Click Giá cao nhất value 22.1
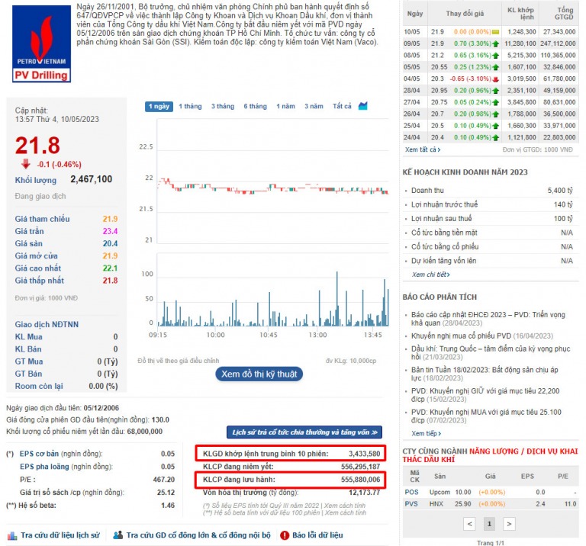The width and height of the screenshot is (586, 546). (x=110, y=268)
